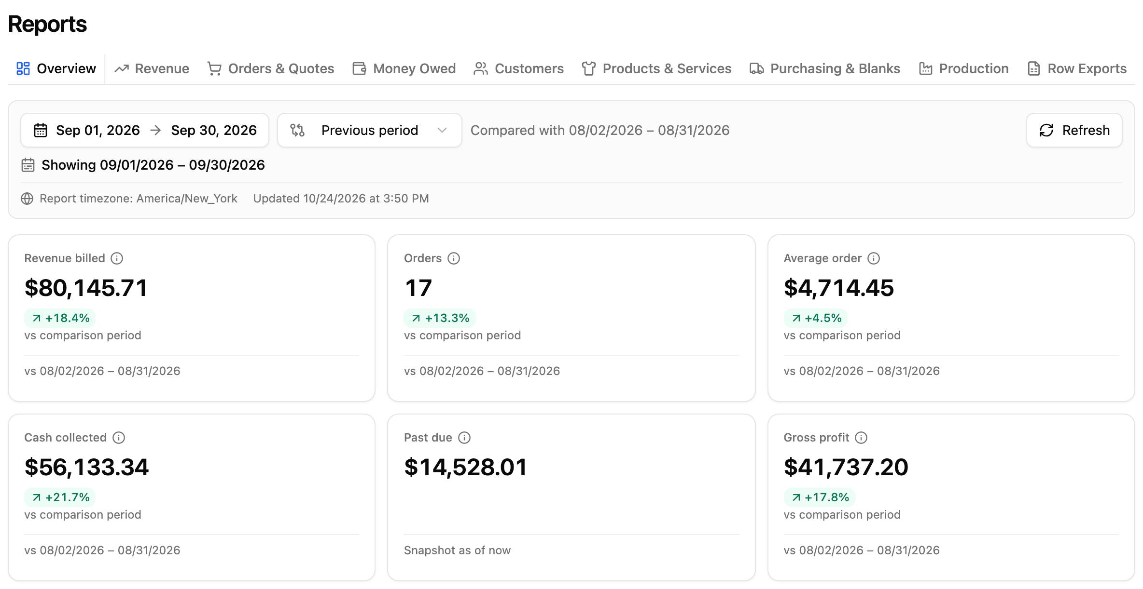This screenshot has height=589, width=1143.
Task: Click the Gross profit info icon
Action: point(861,438)
